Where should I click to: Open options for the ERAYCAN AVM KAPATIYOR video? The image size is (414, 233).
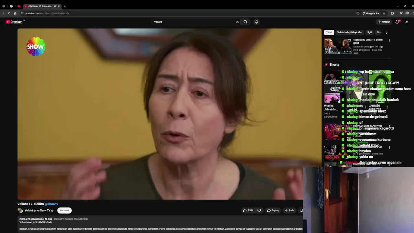point(389,126)
